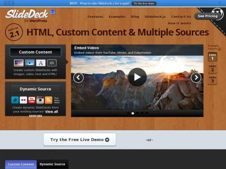The width and height of the screenshot is (226, 169).
Task: Click the Embed Videos slide title
Action: (x=87, y=48)
